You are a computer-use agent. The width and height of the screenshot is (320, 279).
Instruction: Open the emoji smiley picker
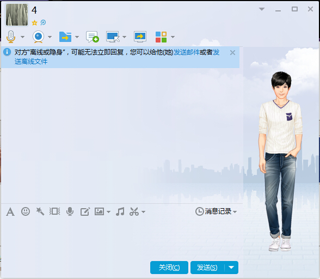pos(26,211)
